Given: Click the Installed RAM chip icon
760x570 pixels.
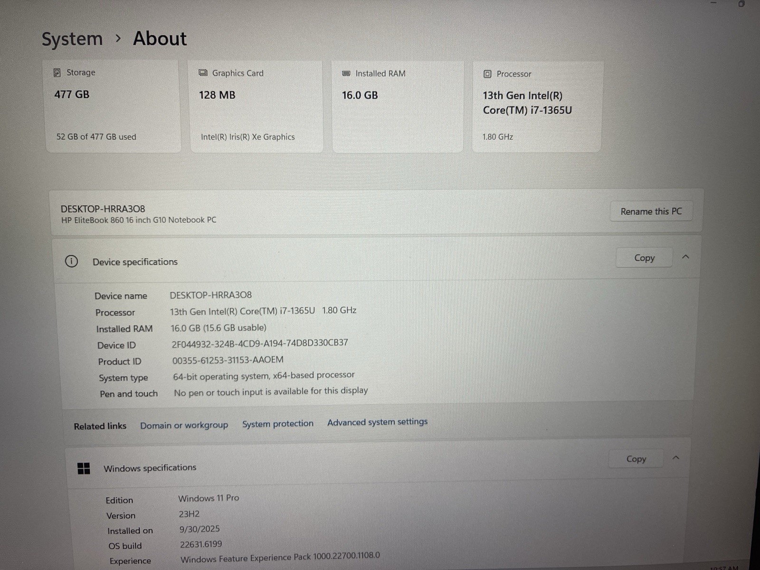Looking at the screenshot, I should click(x=346, y=74).
